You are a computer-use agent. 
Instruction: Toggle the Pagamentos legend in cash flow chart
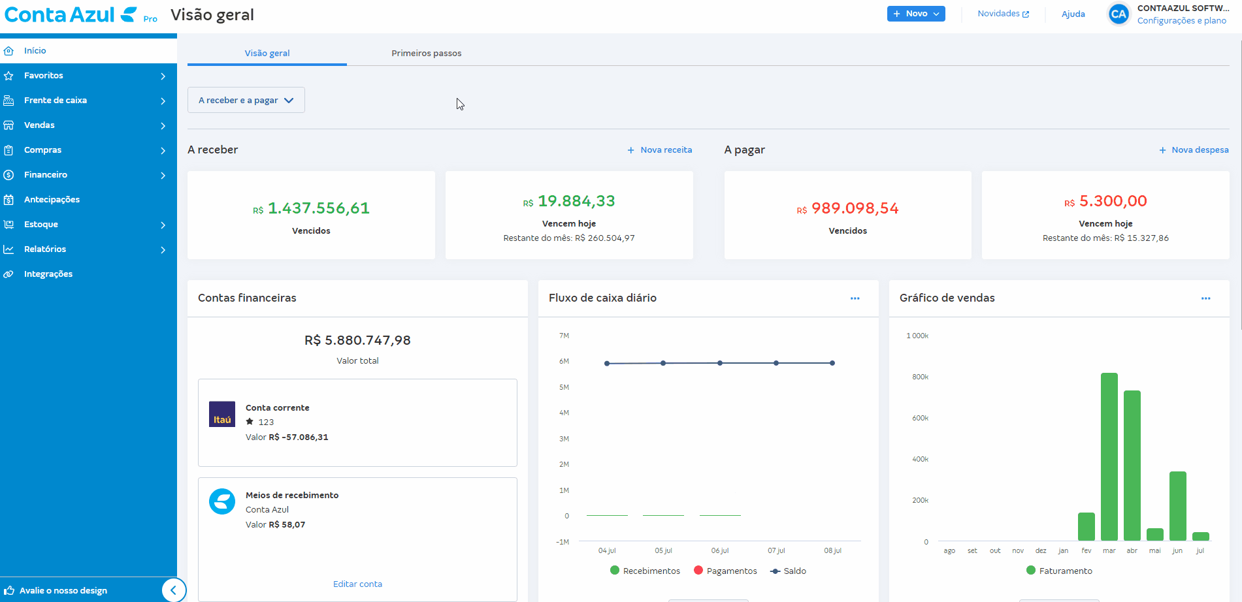pyautogui.click(x=725, y=571)
